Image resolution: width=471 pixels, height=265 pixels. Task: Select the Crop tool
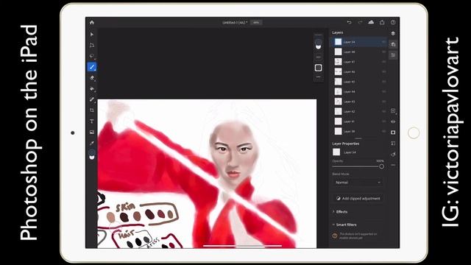coord(92,110)
